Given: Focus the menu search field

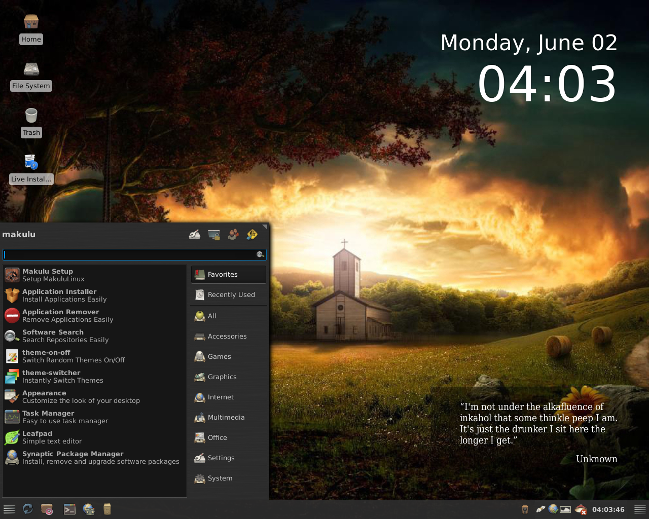Looking at the screenshot, I should point(134,254).
